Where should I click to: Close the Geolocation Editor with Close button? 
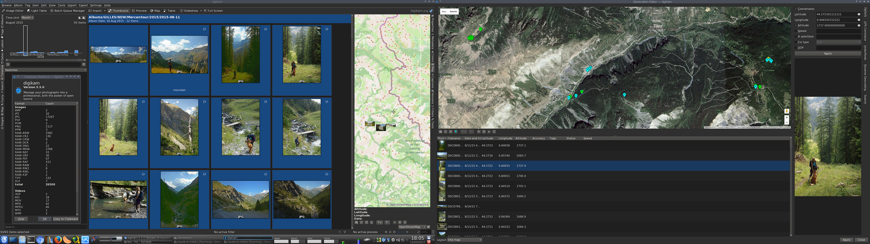point(861,240)
